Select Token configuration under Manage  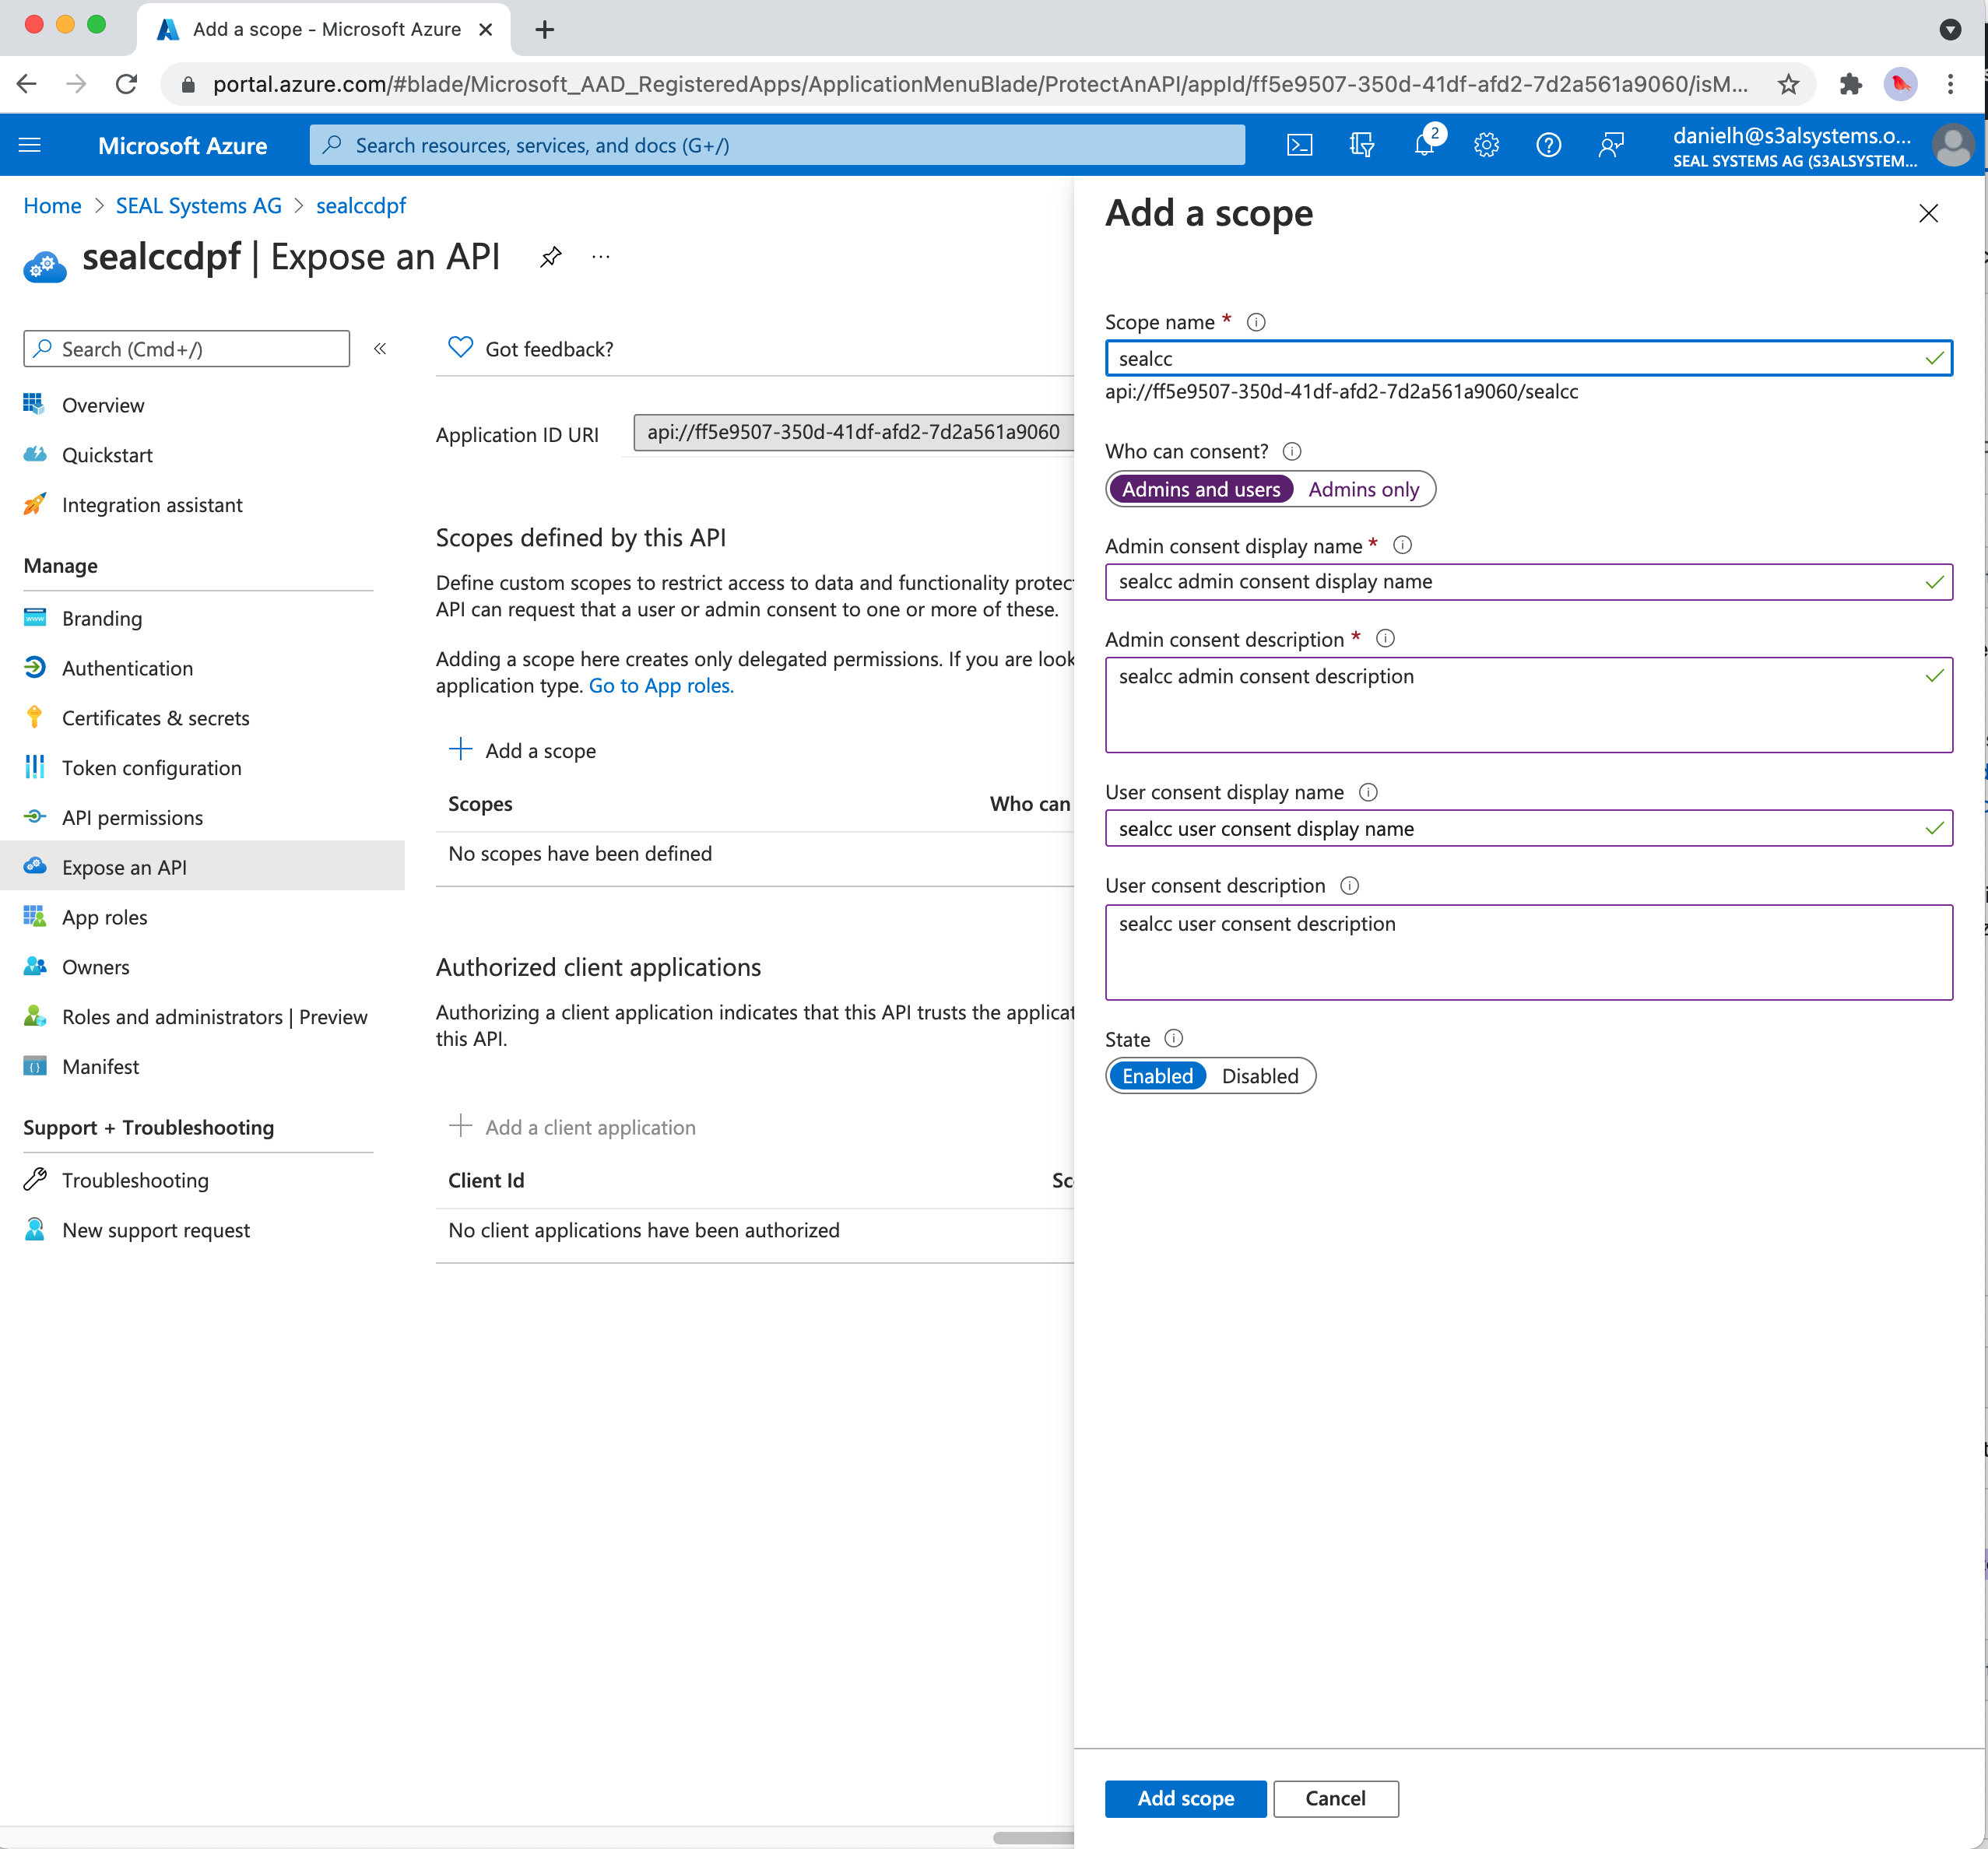pos(151,768)
